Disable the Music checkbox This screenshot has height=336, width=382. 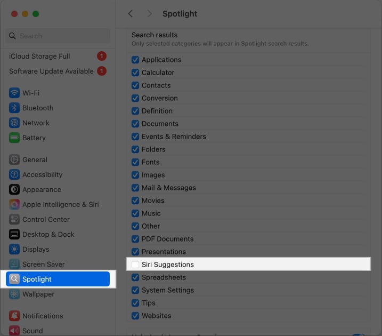[135, 213]
